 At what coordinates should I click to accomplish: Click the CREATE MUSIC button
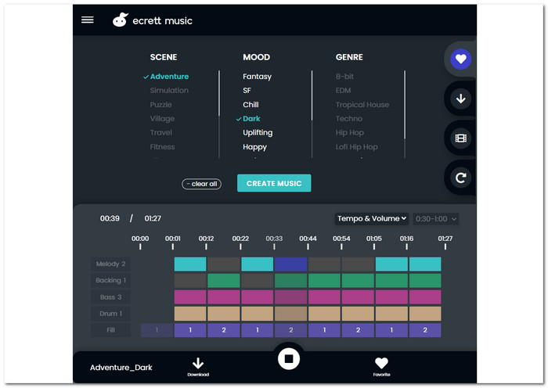click(274, 183)
